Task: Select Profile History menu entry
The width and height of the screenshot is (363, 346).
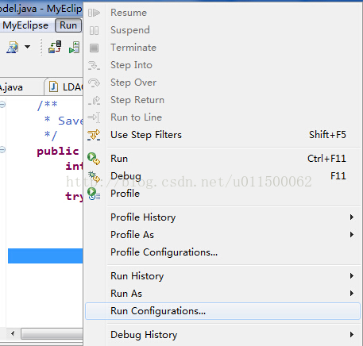Action: (222, 217)
